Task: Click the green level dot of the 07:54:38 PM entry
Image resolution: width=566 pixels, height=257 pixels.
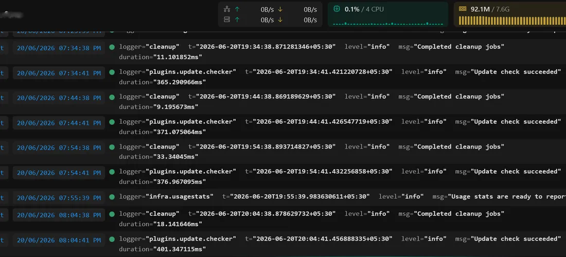Action: click(x=112, y=146)
